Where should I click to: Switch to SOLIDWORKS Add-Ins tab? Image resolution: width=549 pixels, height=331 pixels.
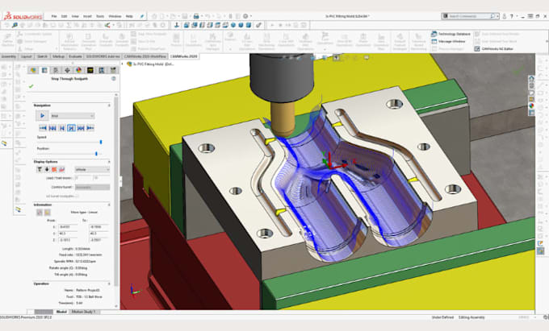[x=103, y=56]
